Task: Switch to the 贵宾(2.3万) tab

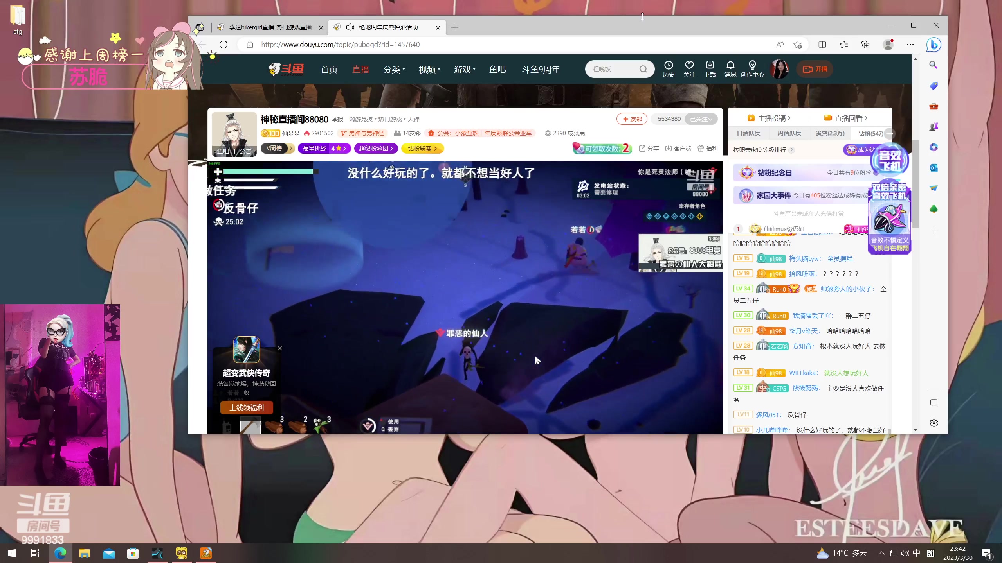Action: [830, 133]
